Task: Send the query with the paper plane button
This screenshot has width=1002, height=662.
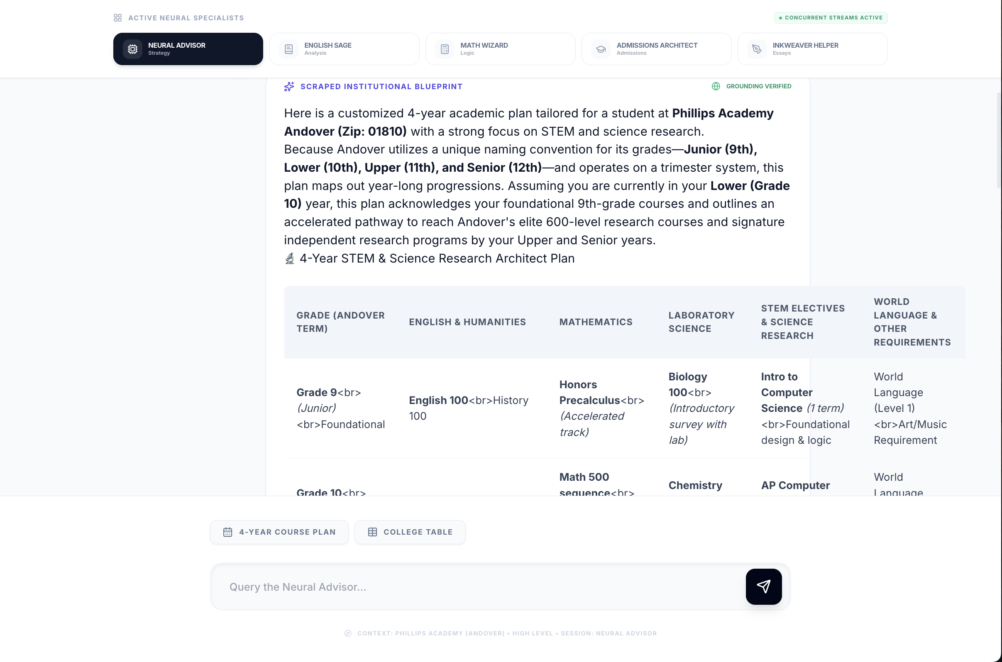Action: point(764,587)
